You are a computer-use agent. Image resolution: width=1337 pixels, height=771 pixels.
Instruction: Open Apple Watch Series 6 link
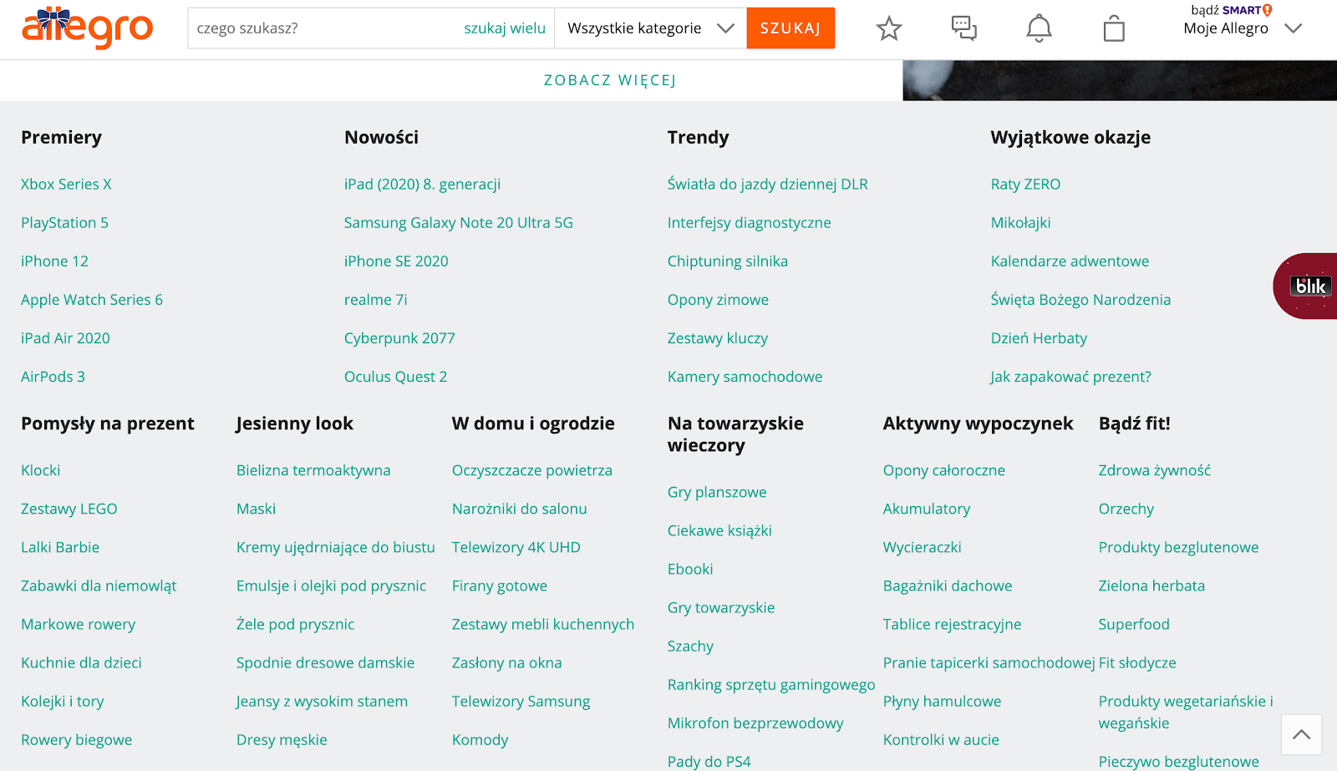tap(92, 300)
